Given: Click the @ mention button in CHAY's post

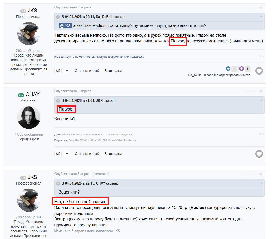Looking at the screenshot, I should tap(58, 154).
